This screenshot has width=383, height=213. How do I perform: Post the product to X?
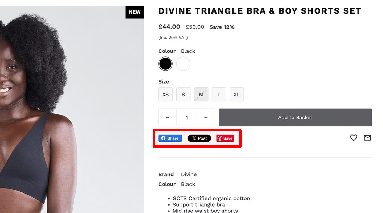[199, 138]
